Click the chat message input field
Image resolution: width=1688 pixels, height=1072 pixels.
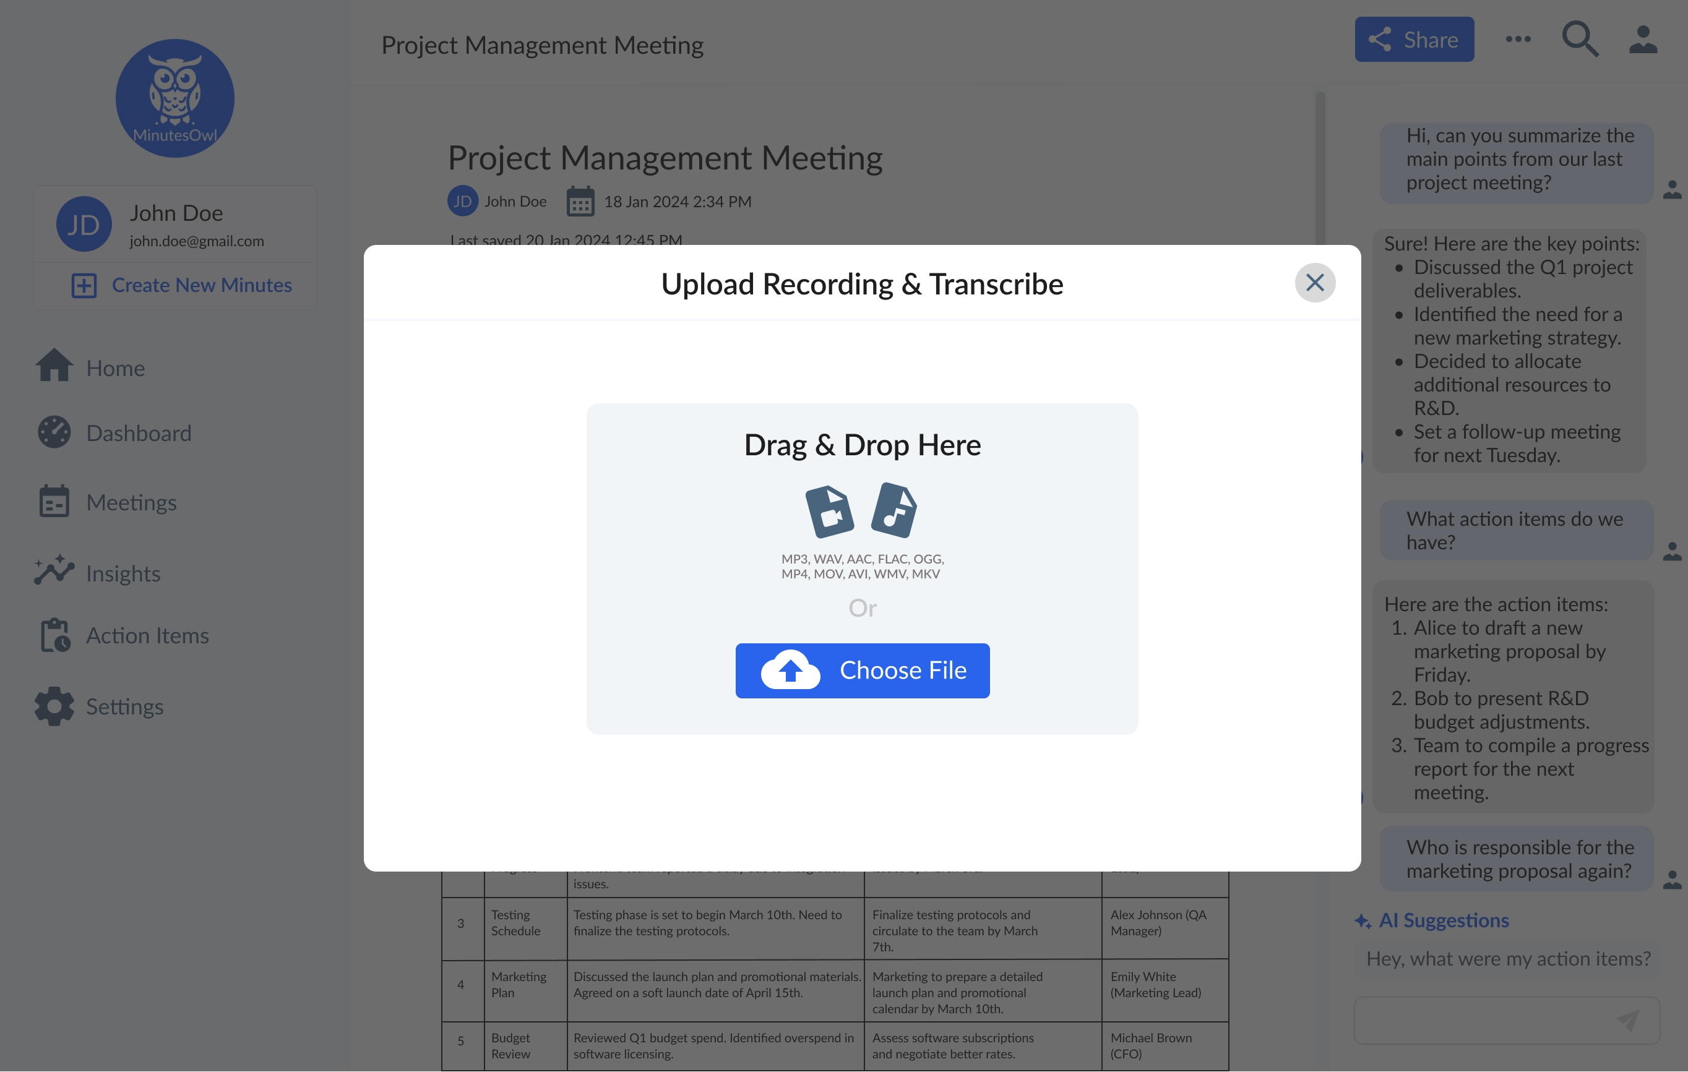point(1486,1020)
